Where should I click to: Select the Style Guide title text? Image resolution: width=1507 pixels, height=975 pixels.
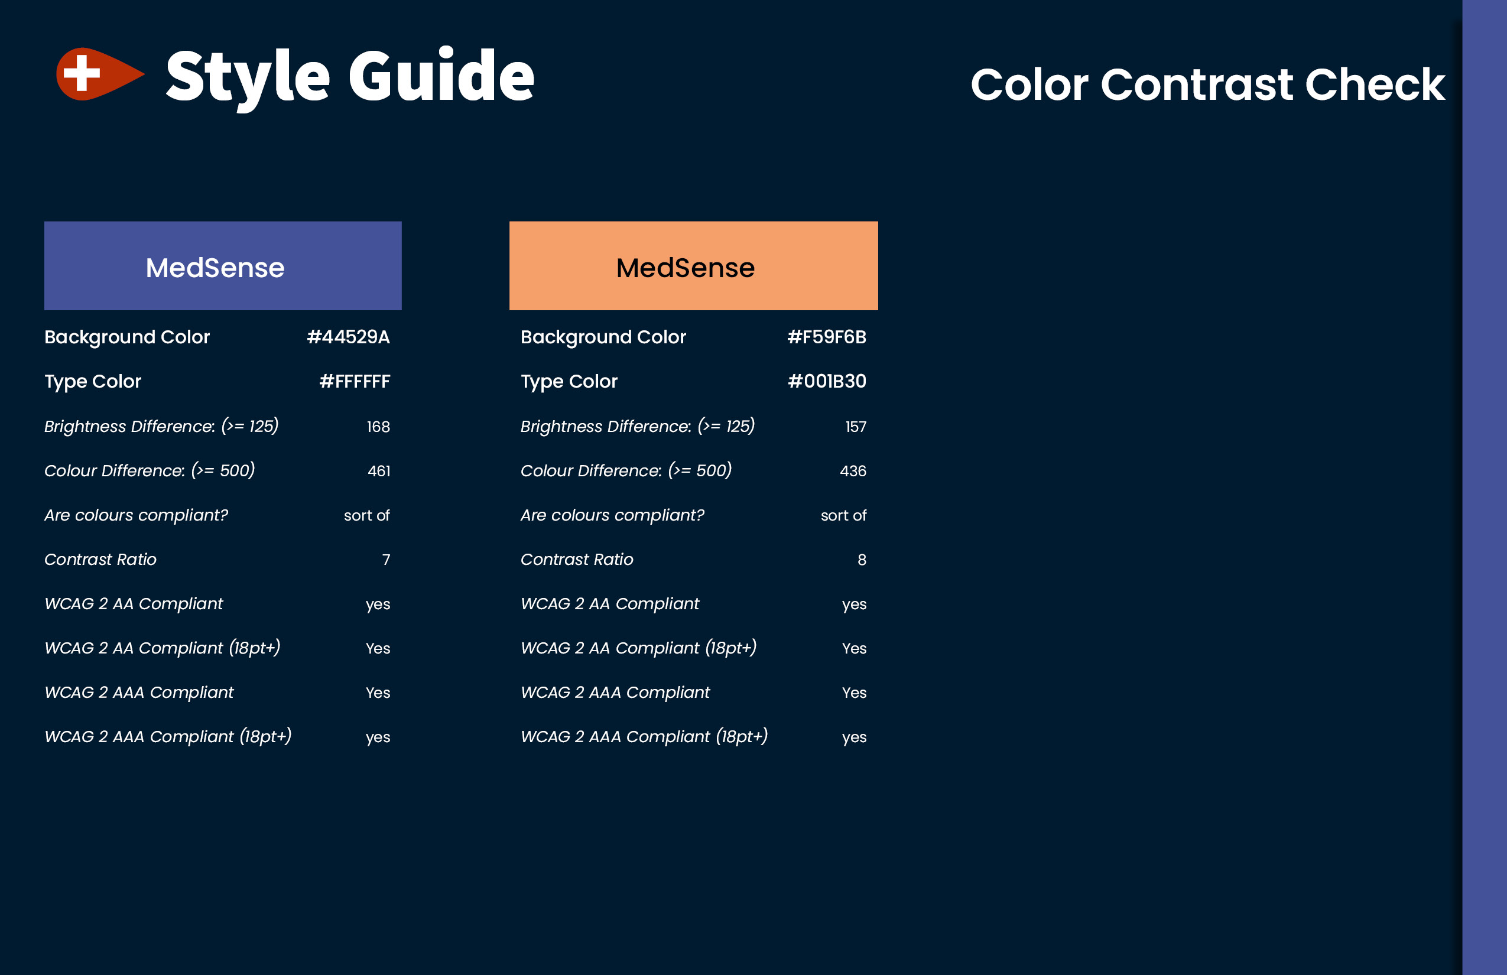pyautogui.click(x=350, y=77)
